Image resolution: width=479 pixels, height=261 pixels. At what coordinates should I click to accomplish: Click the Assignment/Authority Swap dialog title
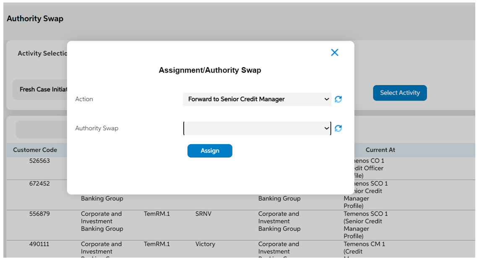click(x=210, y=70)
